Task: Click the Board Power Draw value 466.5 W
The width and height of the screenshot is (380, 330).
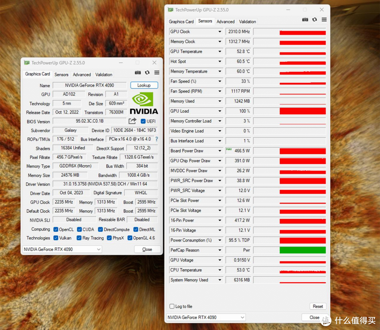Action: [x=239, y=151]
